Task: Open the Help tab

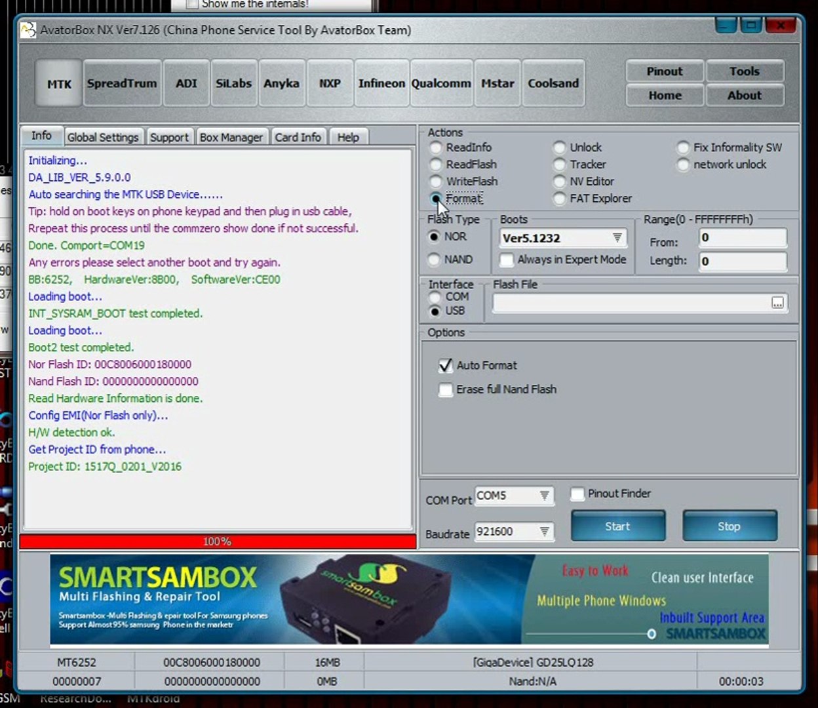Action: [x=348, y=137]
